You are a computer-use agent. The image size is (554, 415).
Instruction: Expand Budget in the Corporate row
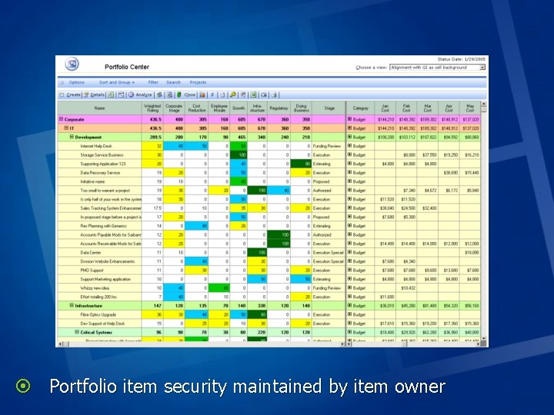349,119
